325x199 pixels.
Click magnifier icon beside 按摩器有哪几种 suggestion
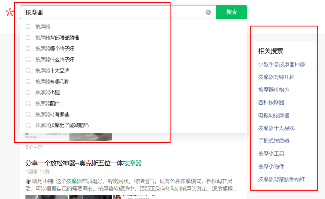pyautogui.click(x=28, y=81)
